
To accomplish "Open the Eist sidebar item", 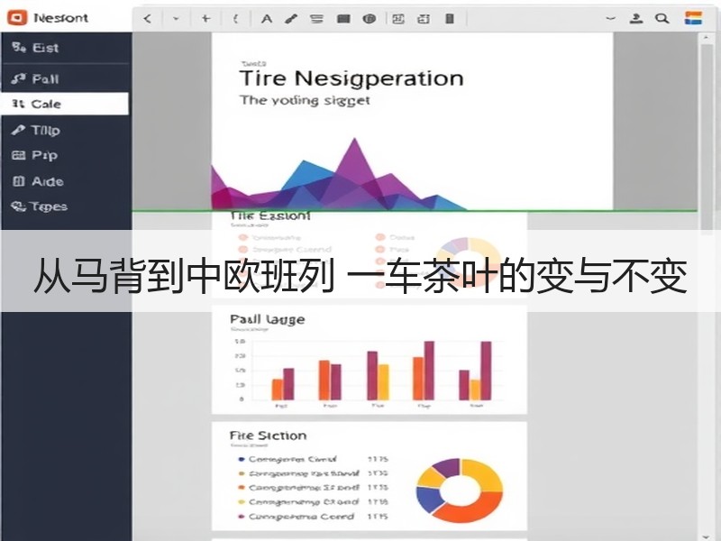I will [x=66, y=48].
